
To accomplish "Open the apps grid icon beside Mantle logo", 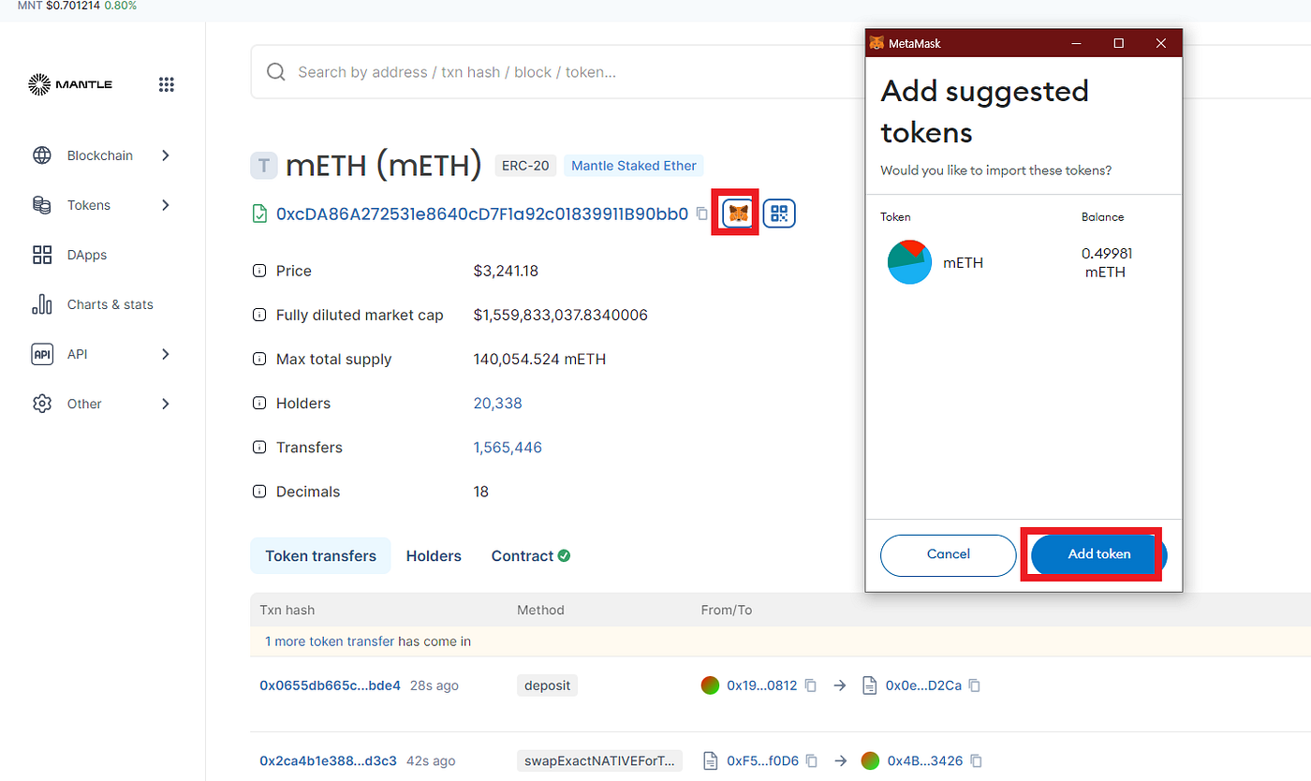I will (167, 84).
